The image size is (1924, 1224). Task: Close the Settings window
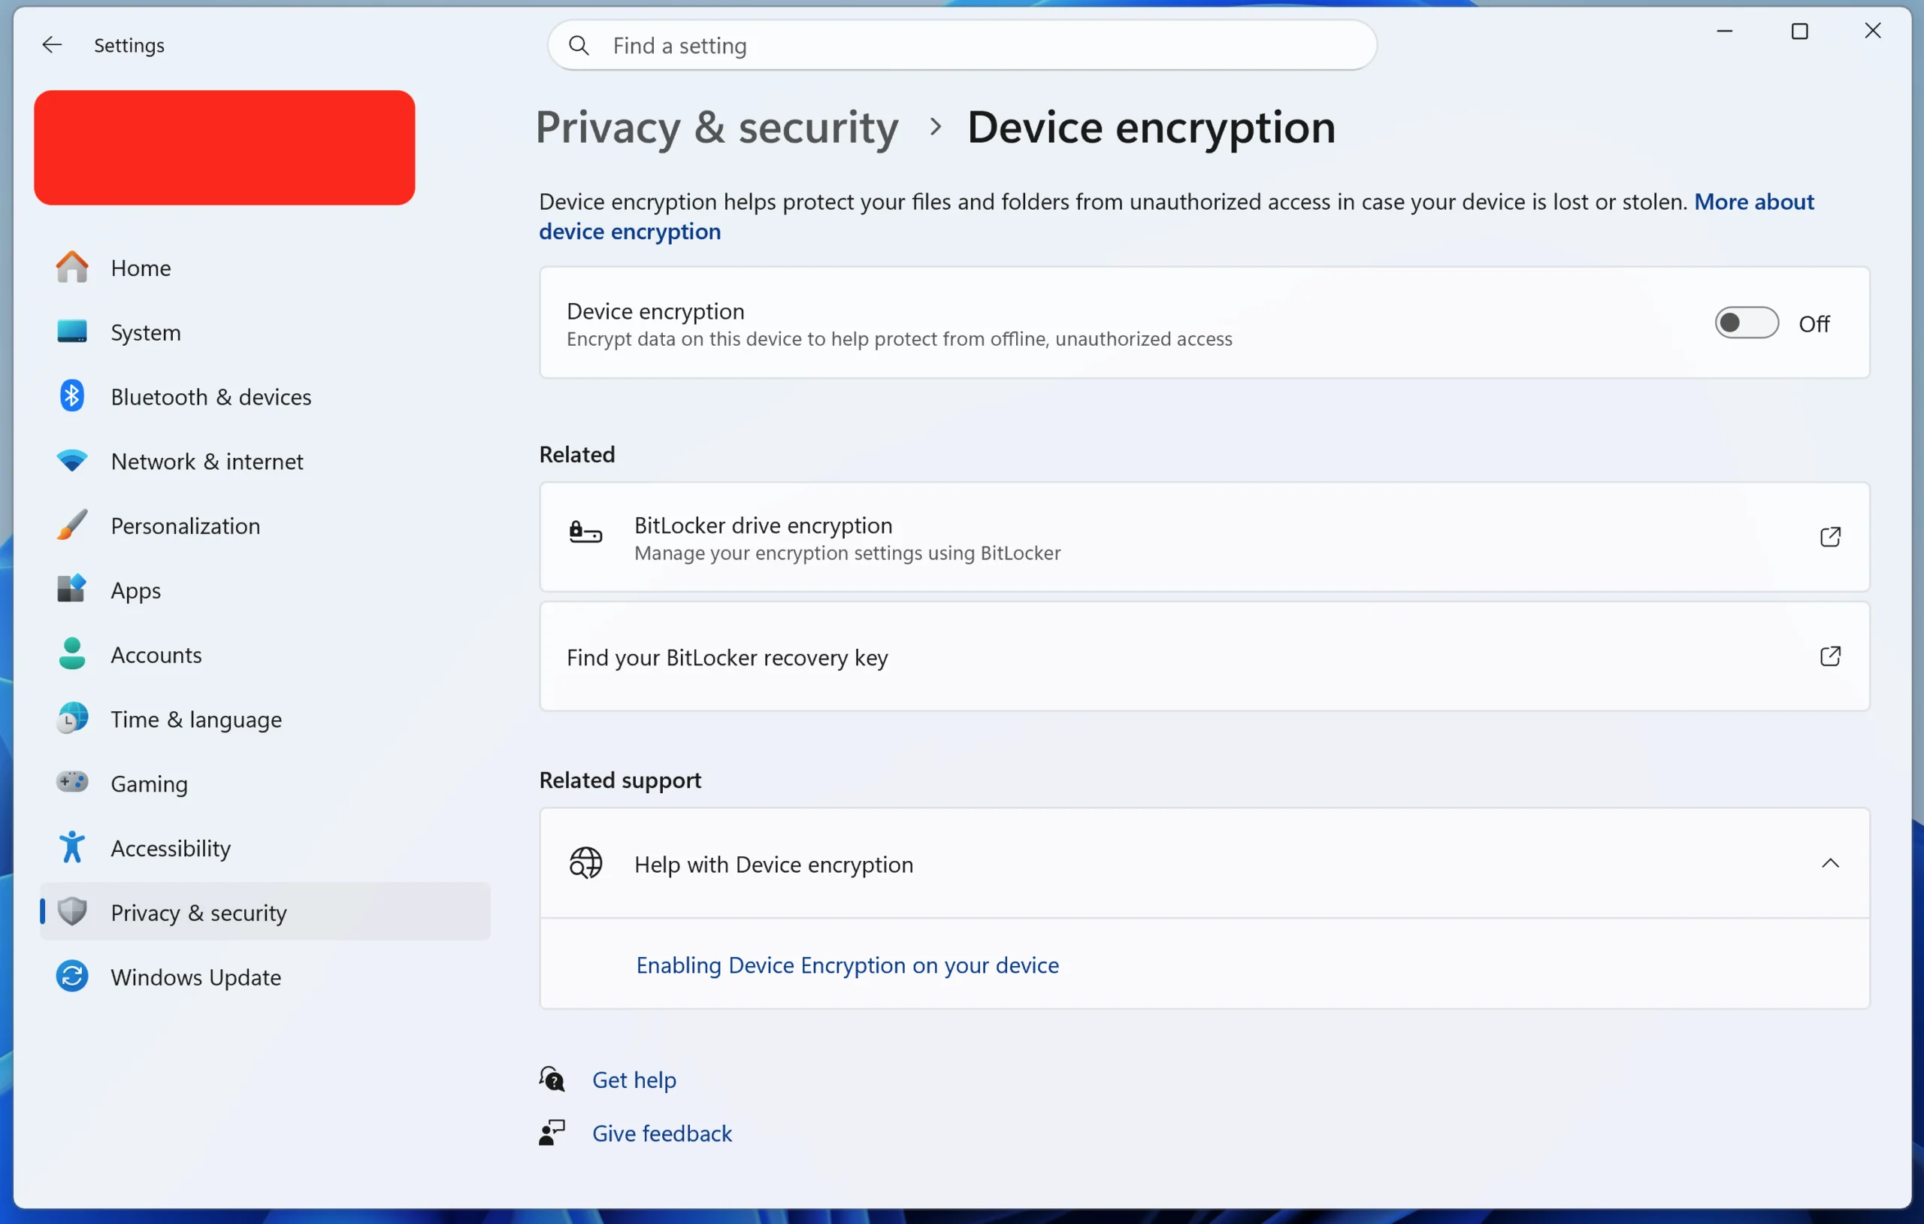click(1873, 30)
